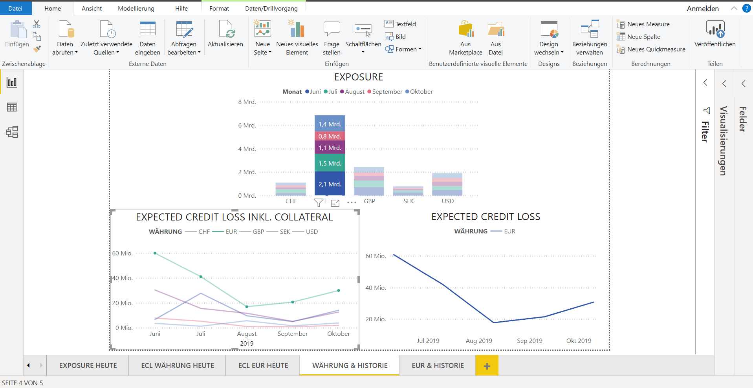The image size is (753, 388).
Task: Expand the Visualisierungen pane chevron
Action: point(724,83)
